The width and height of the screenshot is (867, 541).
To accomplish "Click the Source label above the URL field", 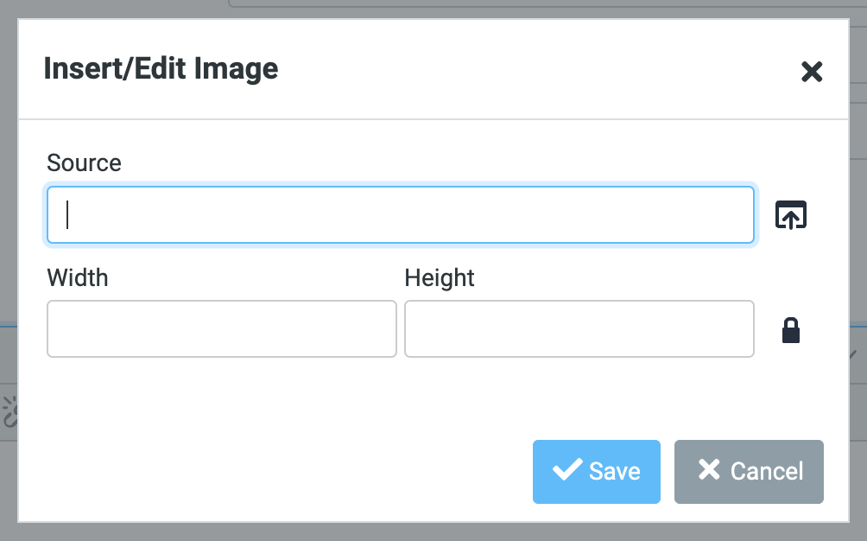I will 84,162.
